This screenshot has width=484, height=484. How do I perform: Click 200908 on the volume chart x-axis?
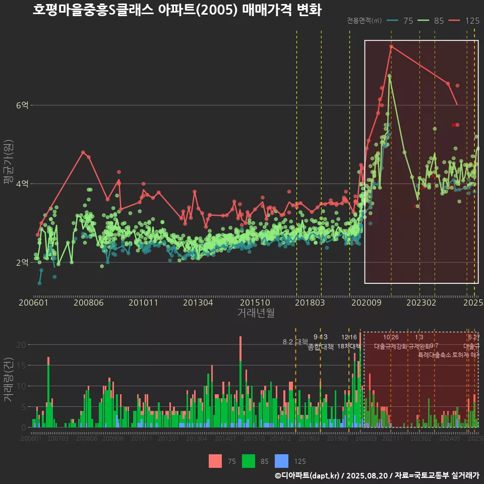tap(113, 438)
